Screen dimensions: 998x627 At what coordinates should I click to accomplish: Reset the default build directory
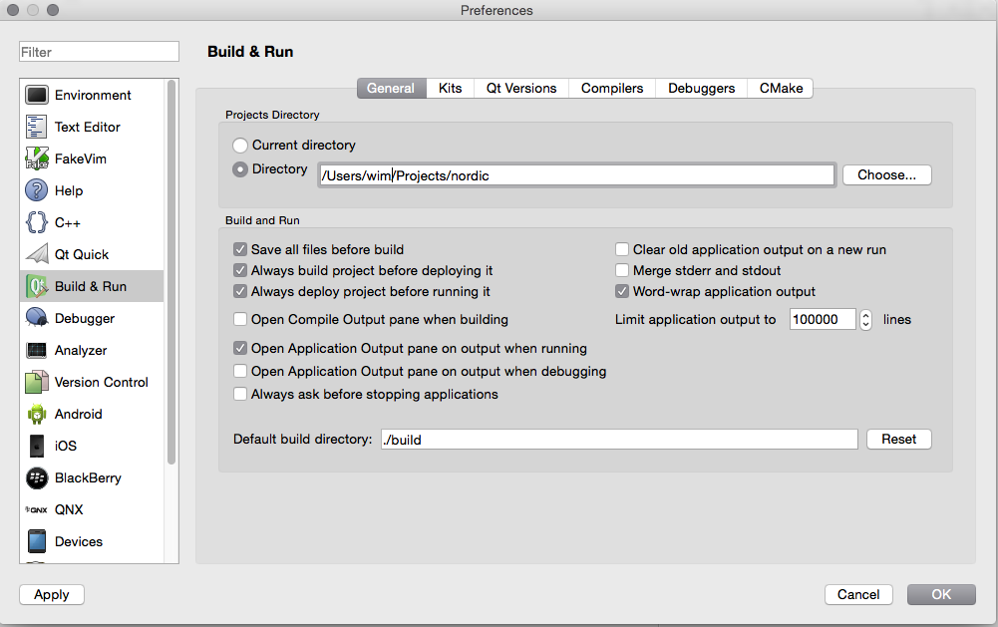(x=898, y=440)
